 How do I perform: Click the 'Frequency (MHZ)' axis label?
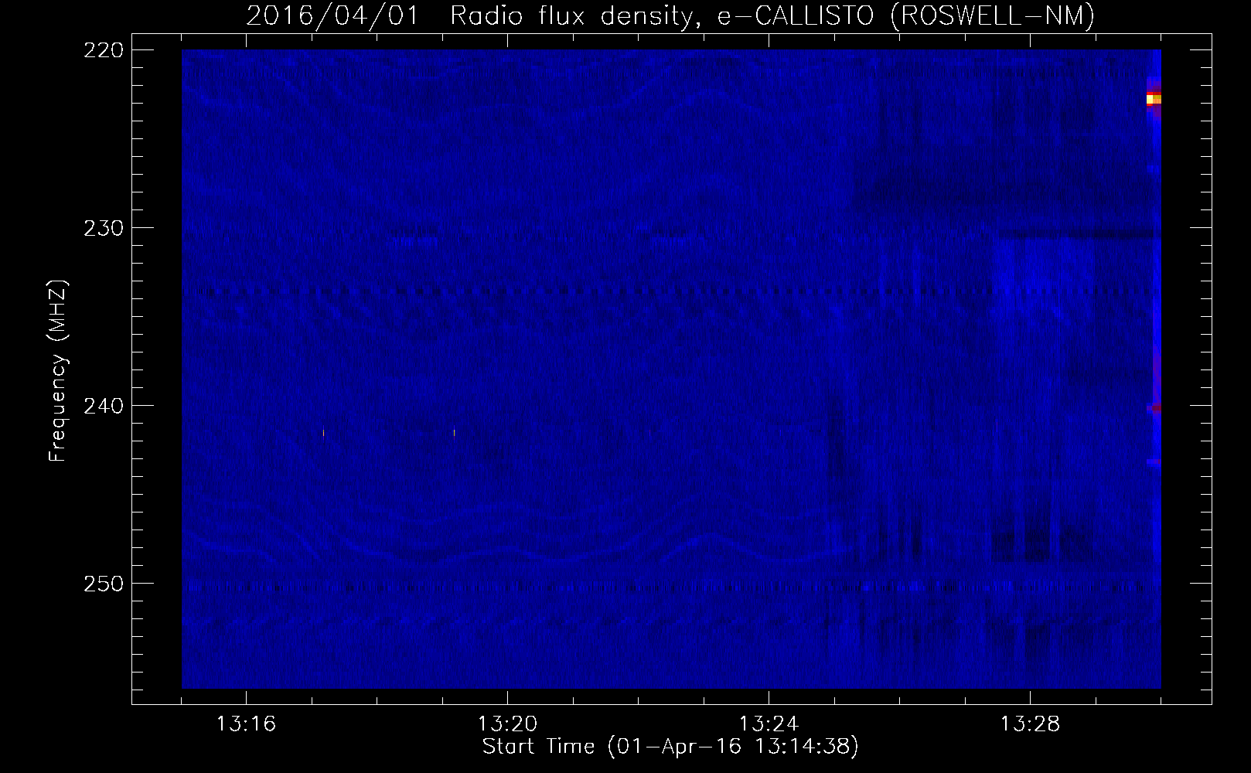(x=58, y=371)
